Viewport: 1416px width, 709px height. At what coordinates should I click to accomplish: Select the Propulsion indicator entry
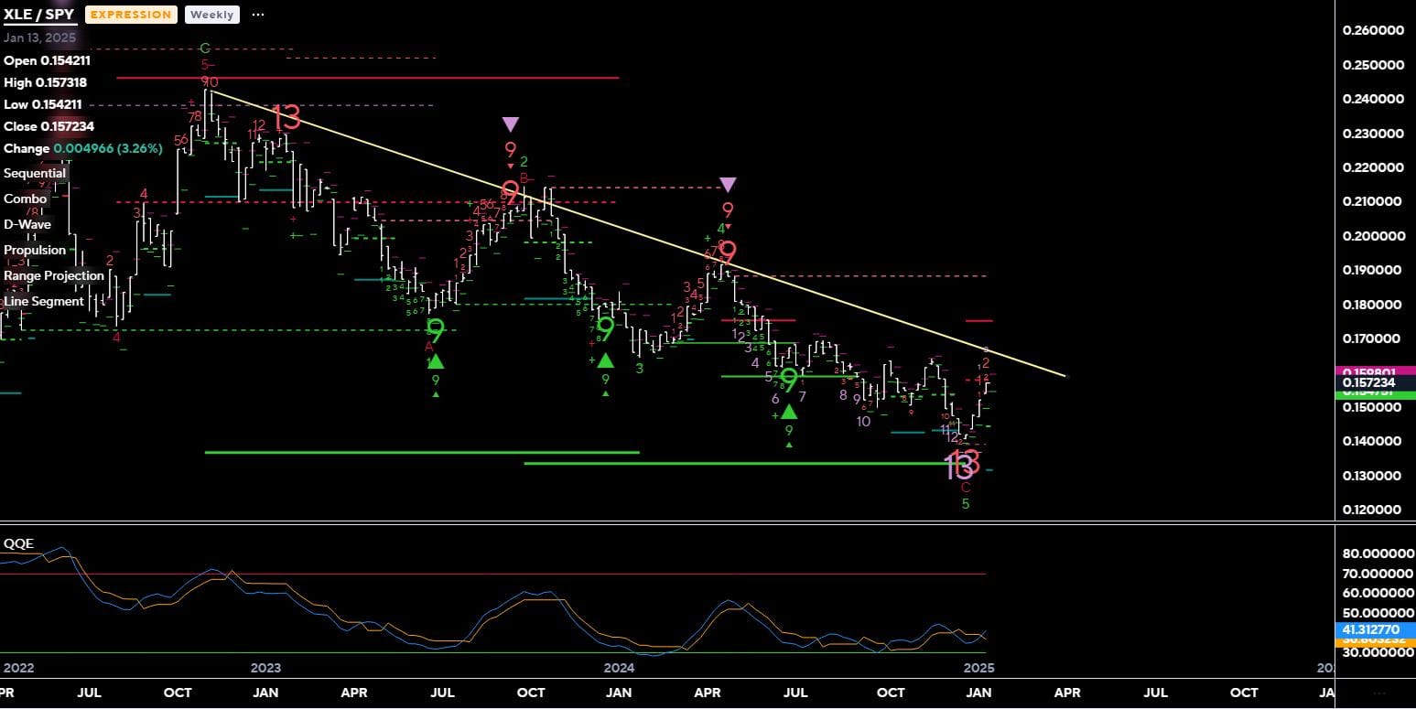click(x=35, y=250)
